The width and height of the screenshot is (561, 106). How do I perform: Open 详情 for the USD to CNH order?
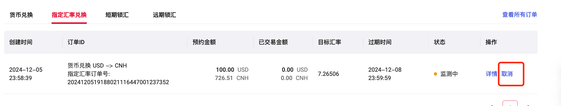pyautogui.click(x=491, y=74)
